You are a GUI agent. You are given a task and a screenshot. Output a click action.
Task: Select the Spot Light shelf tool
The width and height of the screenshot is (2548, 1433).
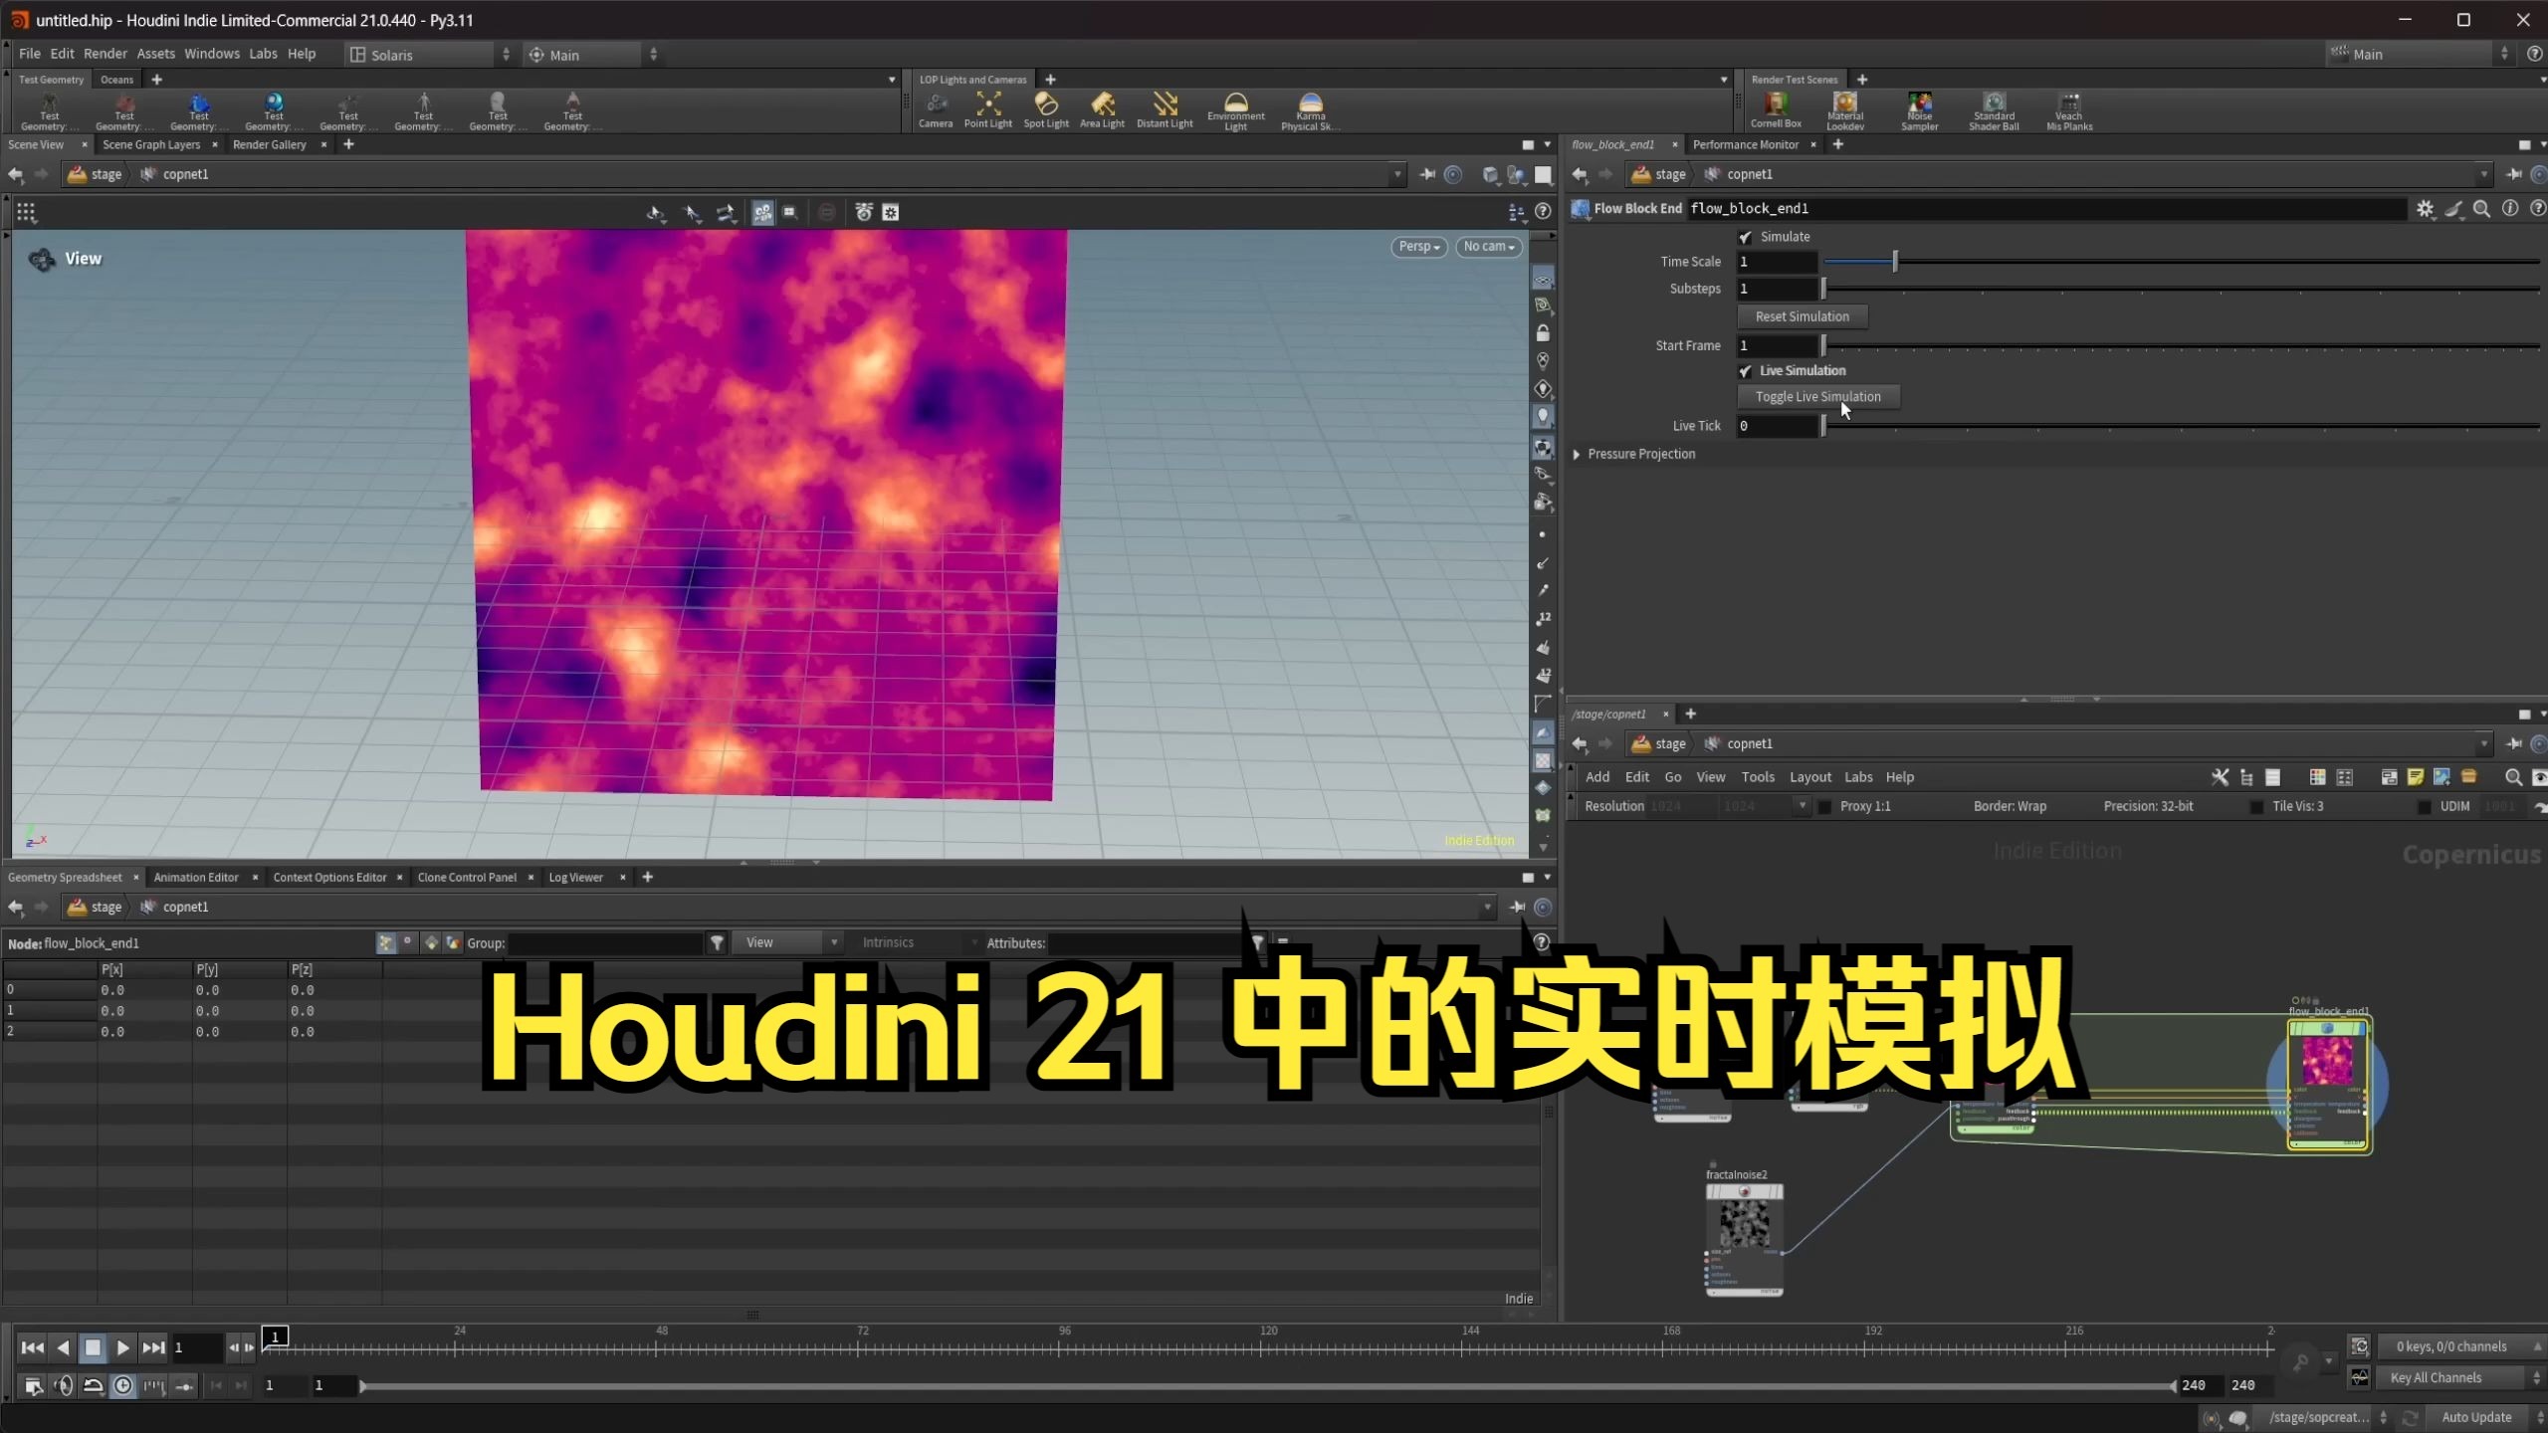[x=1046, y=109]
